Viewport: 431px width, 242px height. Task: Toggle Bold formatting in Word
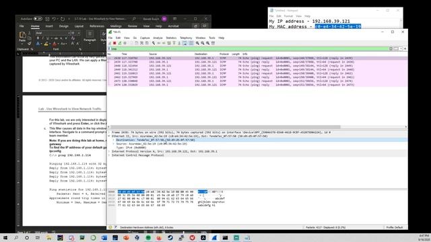[38, 38]
